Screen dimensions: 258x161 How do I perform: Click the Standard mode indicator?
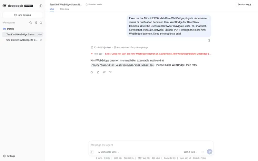(x=94, y=5)
